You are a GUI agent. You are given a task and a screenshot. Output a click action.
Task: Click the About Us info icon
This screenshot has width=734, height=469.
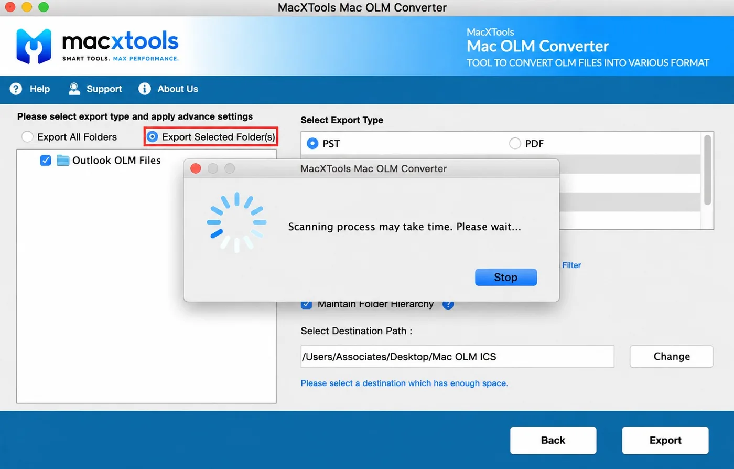point(145,89)
